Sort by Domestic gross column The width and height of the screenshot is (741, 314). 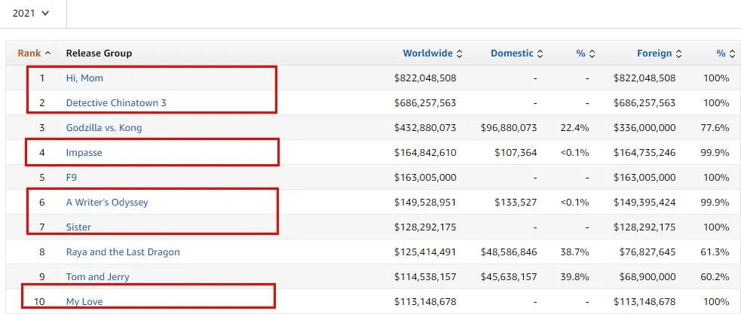click(516, 53)
